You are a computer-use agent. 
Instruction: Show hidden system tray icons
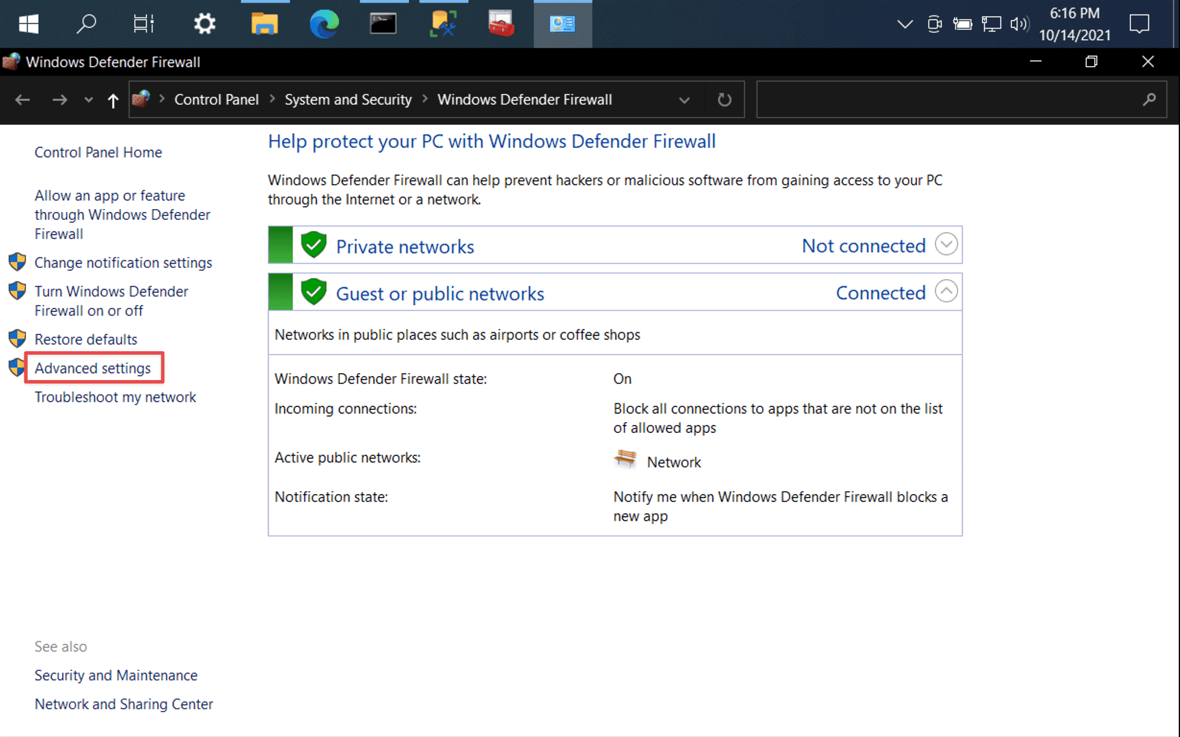[x=905, y=24]
